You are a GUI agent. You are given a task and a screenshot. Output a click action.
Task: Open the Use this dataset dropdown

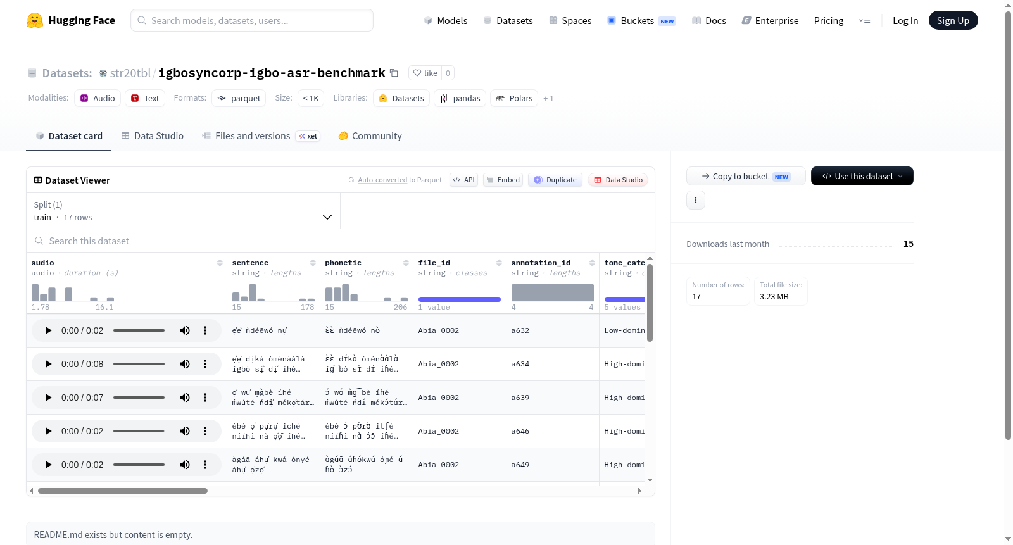click(862, 176)
